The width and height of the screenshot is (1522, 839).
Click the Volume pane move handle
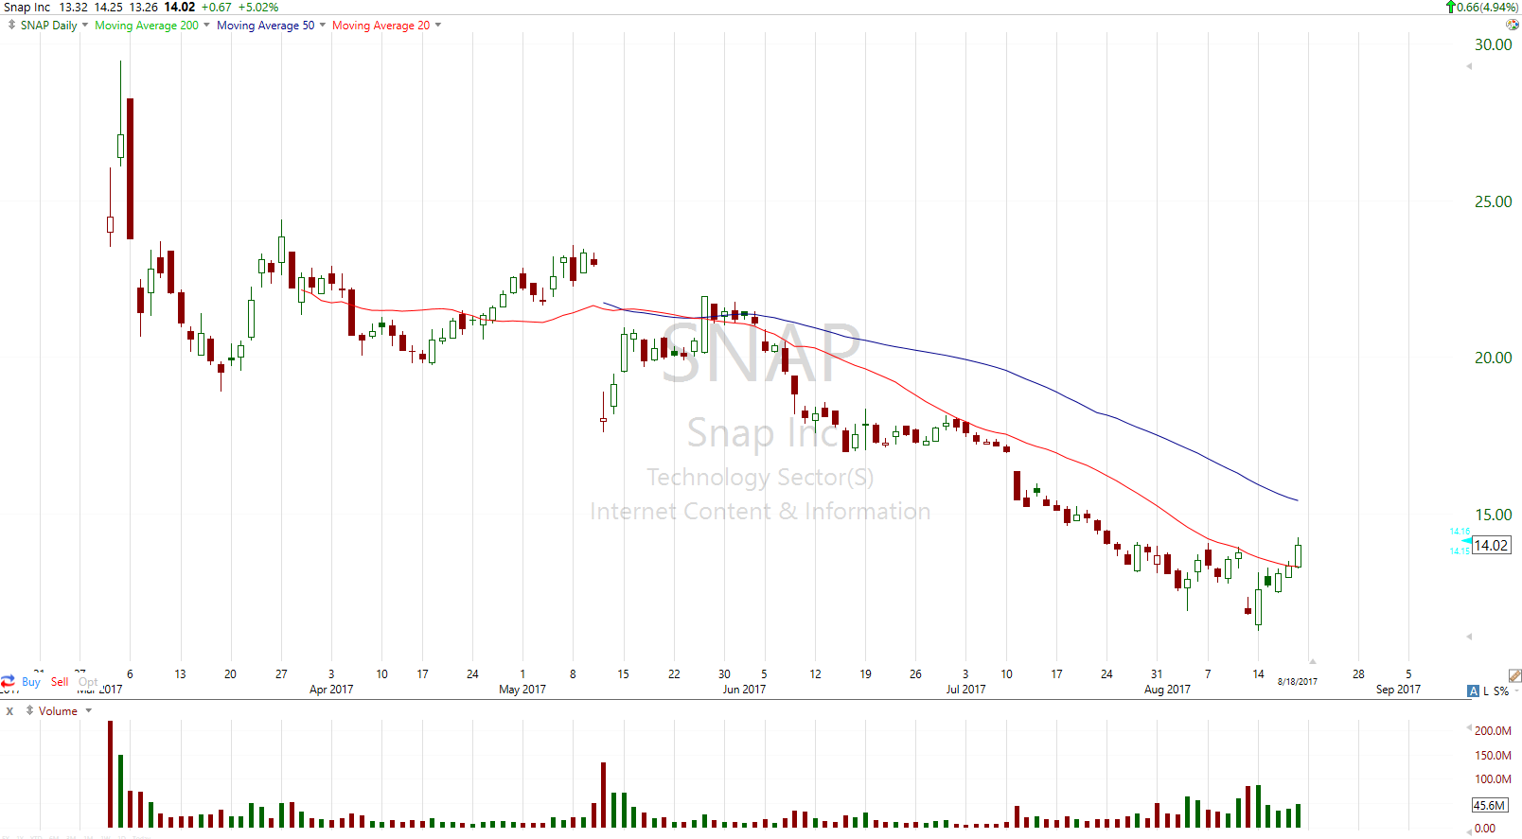(x=29, y=710)
